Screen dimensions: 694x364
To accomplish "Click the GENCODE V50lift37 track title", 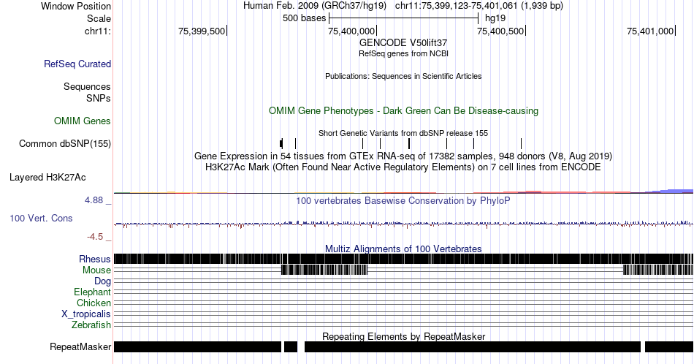I will [x=403, y=43].
